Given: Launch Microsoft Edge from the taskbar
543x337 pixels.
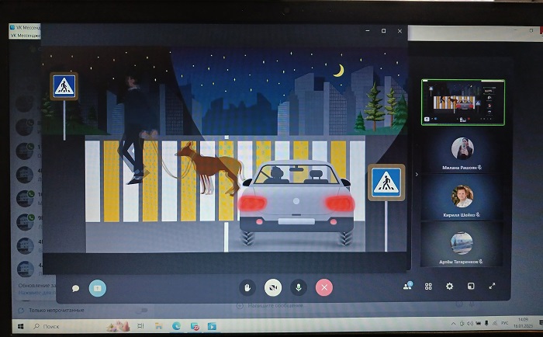Looking at the screenshot, I should (x=176, y=326).
